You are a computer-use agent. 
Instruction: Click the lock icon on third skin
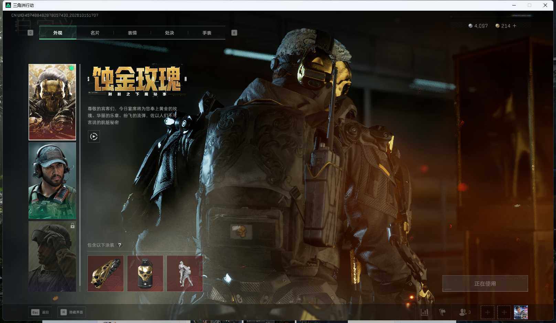pos(72,226)
